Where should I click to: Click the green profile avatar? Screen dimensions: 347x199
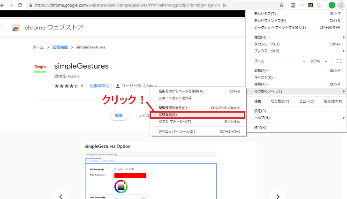click(x=332, y=5)
